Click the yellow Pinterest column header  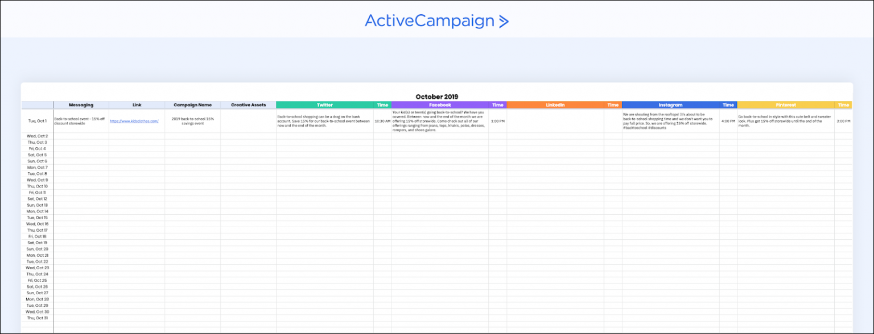(x=786, y=105)
